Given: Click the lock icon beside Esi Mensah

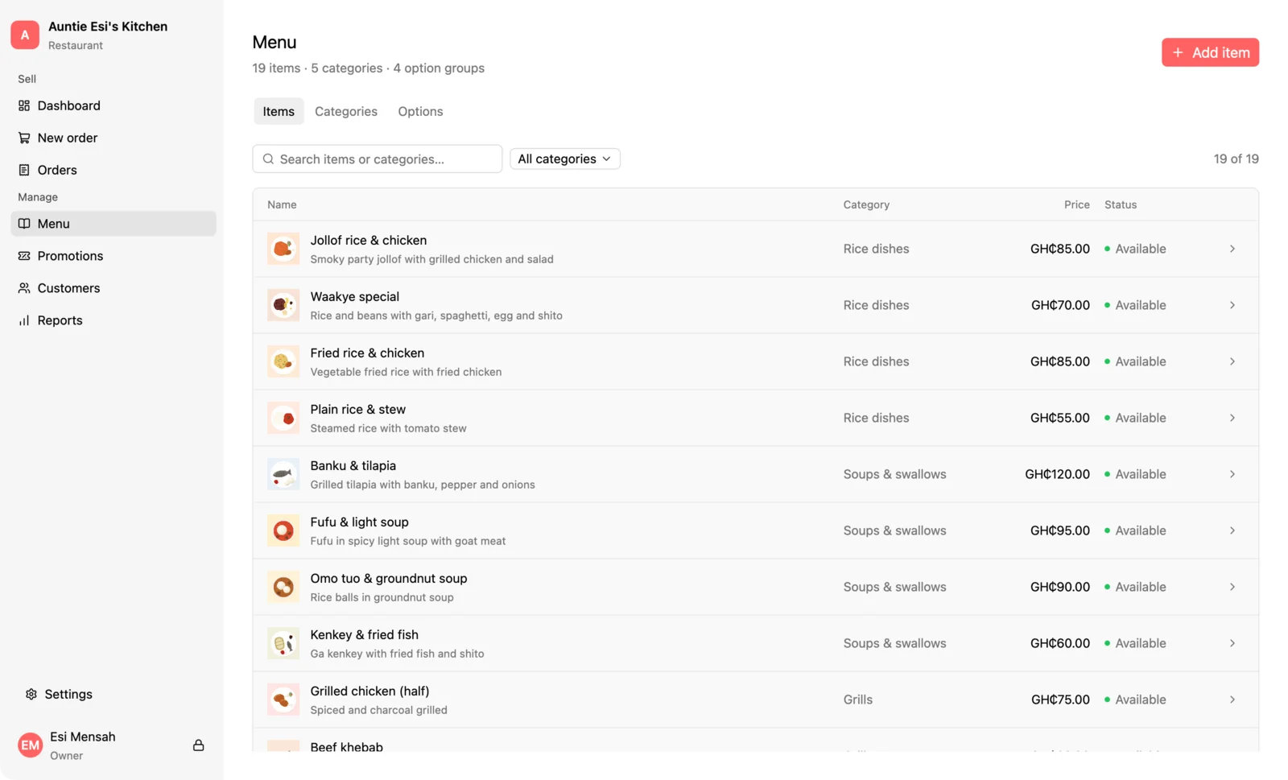Looking at the screenshot, I should (198, 745).
